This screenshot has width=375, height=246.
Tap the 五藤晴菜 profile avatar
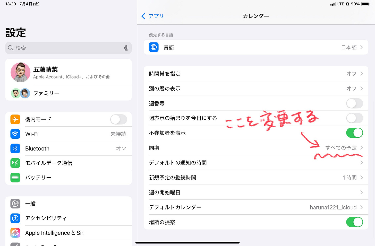click(20, 72)
